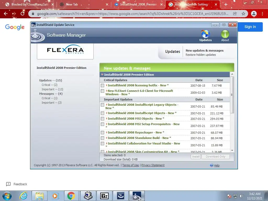268x201 pixels.
Task: Check Collaboration for Visual Studio checkbox
Action: click(x=102, y=143)
